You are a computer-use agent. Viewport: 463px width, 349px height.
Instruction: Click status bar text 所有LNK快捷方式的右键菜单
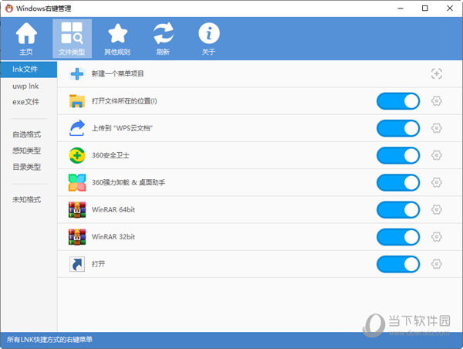49,340
